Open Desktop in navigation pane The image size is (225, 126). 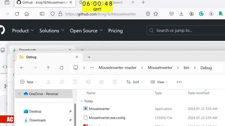[35, 111]
